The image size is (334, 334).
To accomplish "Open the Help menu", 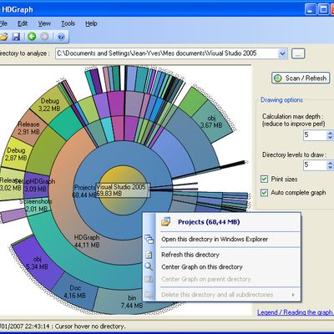I will pyautogui.click(x=91, y=23).
